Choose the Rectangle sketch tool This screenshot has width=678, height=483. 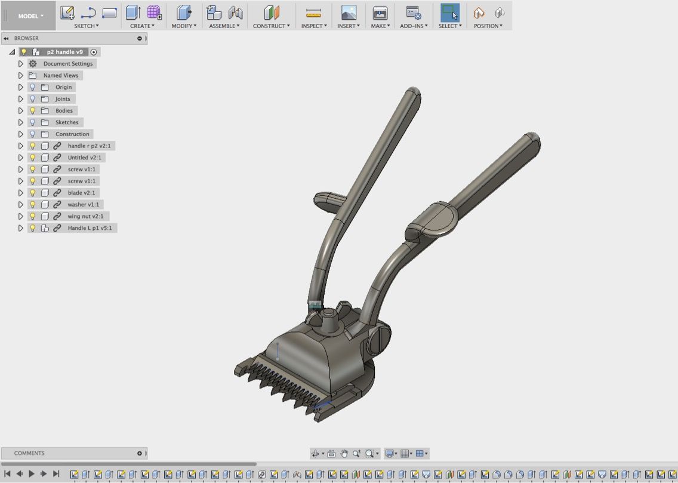point(109,13)
